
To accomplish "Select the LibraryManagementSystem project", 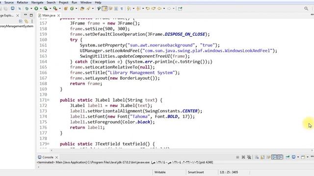I will click(17, 26).
